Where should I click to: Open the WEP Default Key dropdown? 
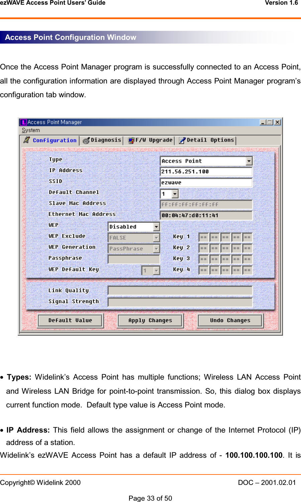point(156,270)
